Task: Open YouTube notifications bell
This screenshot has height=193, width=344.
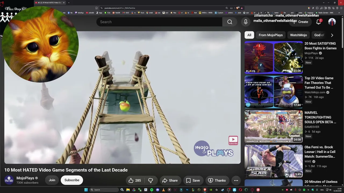Action: [318, 22]
